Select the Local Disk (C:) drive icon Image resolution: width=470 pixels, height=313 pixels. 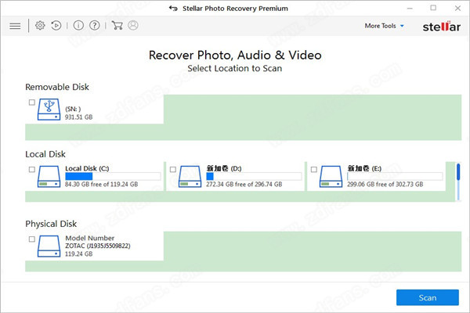(49, 177)
